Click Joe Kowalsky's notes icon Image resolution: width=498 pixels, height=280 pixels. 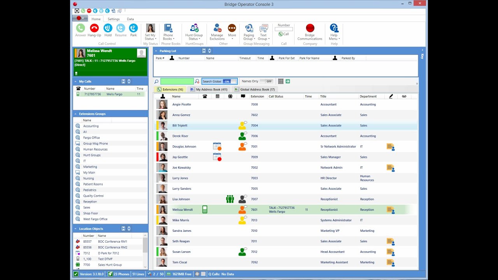[391, 168]
